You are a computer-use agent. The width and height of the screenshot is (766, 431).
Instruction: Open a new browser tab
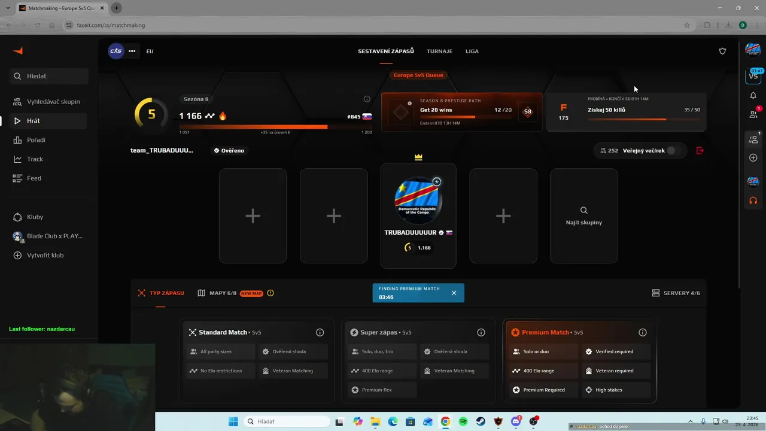(116, 8)
